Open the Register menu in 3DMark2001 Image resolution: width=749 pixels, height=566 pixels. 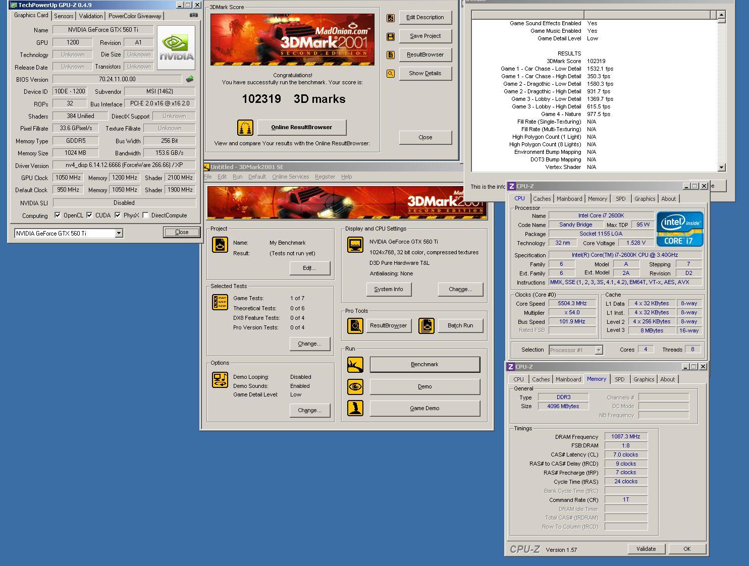point(325,177)
